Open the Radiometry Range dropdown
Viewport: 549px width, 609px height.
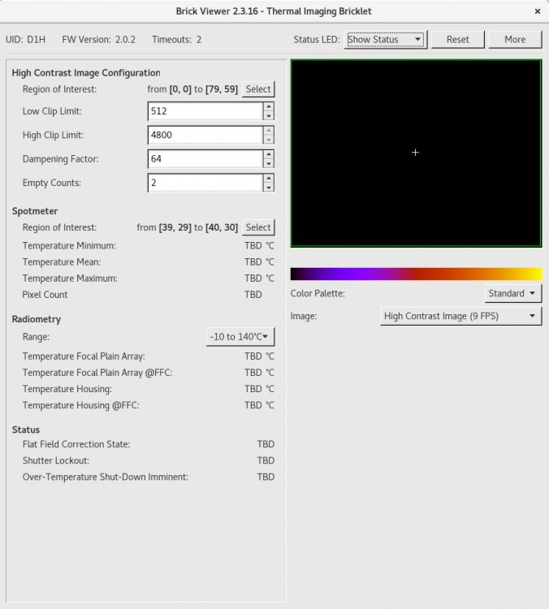(240, 336)
